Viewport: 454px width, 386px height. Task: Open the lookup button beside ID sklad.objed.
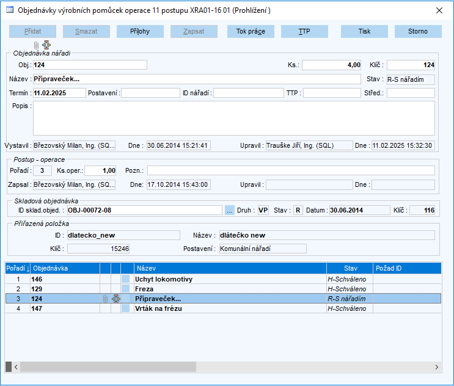coord(230,210)
